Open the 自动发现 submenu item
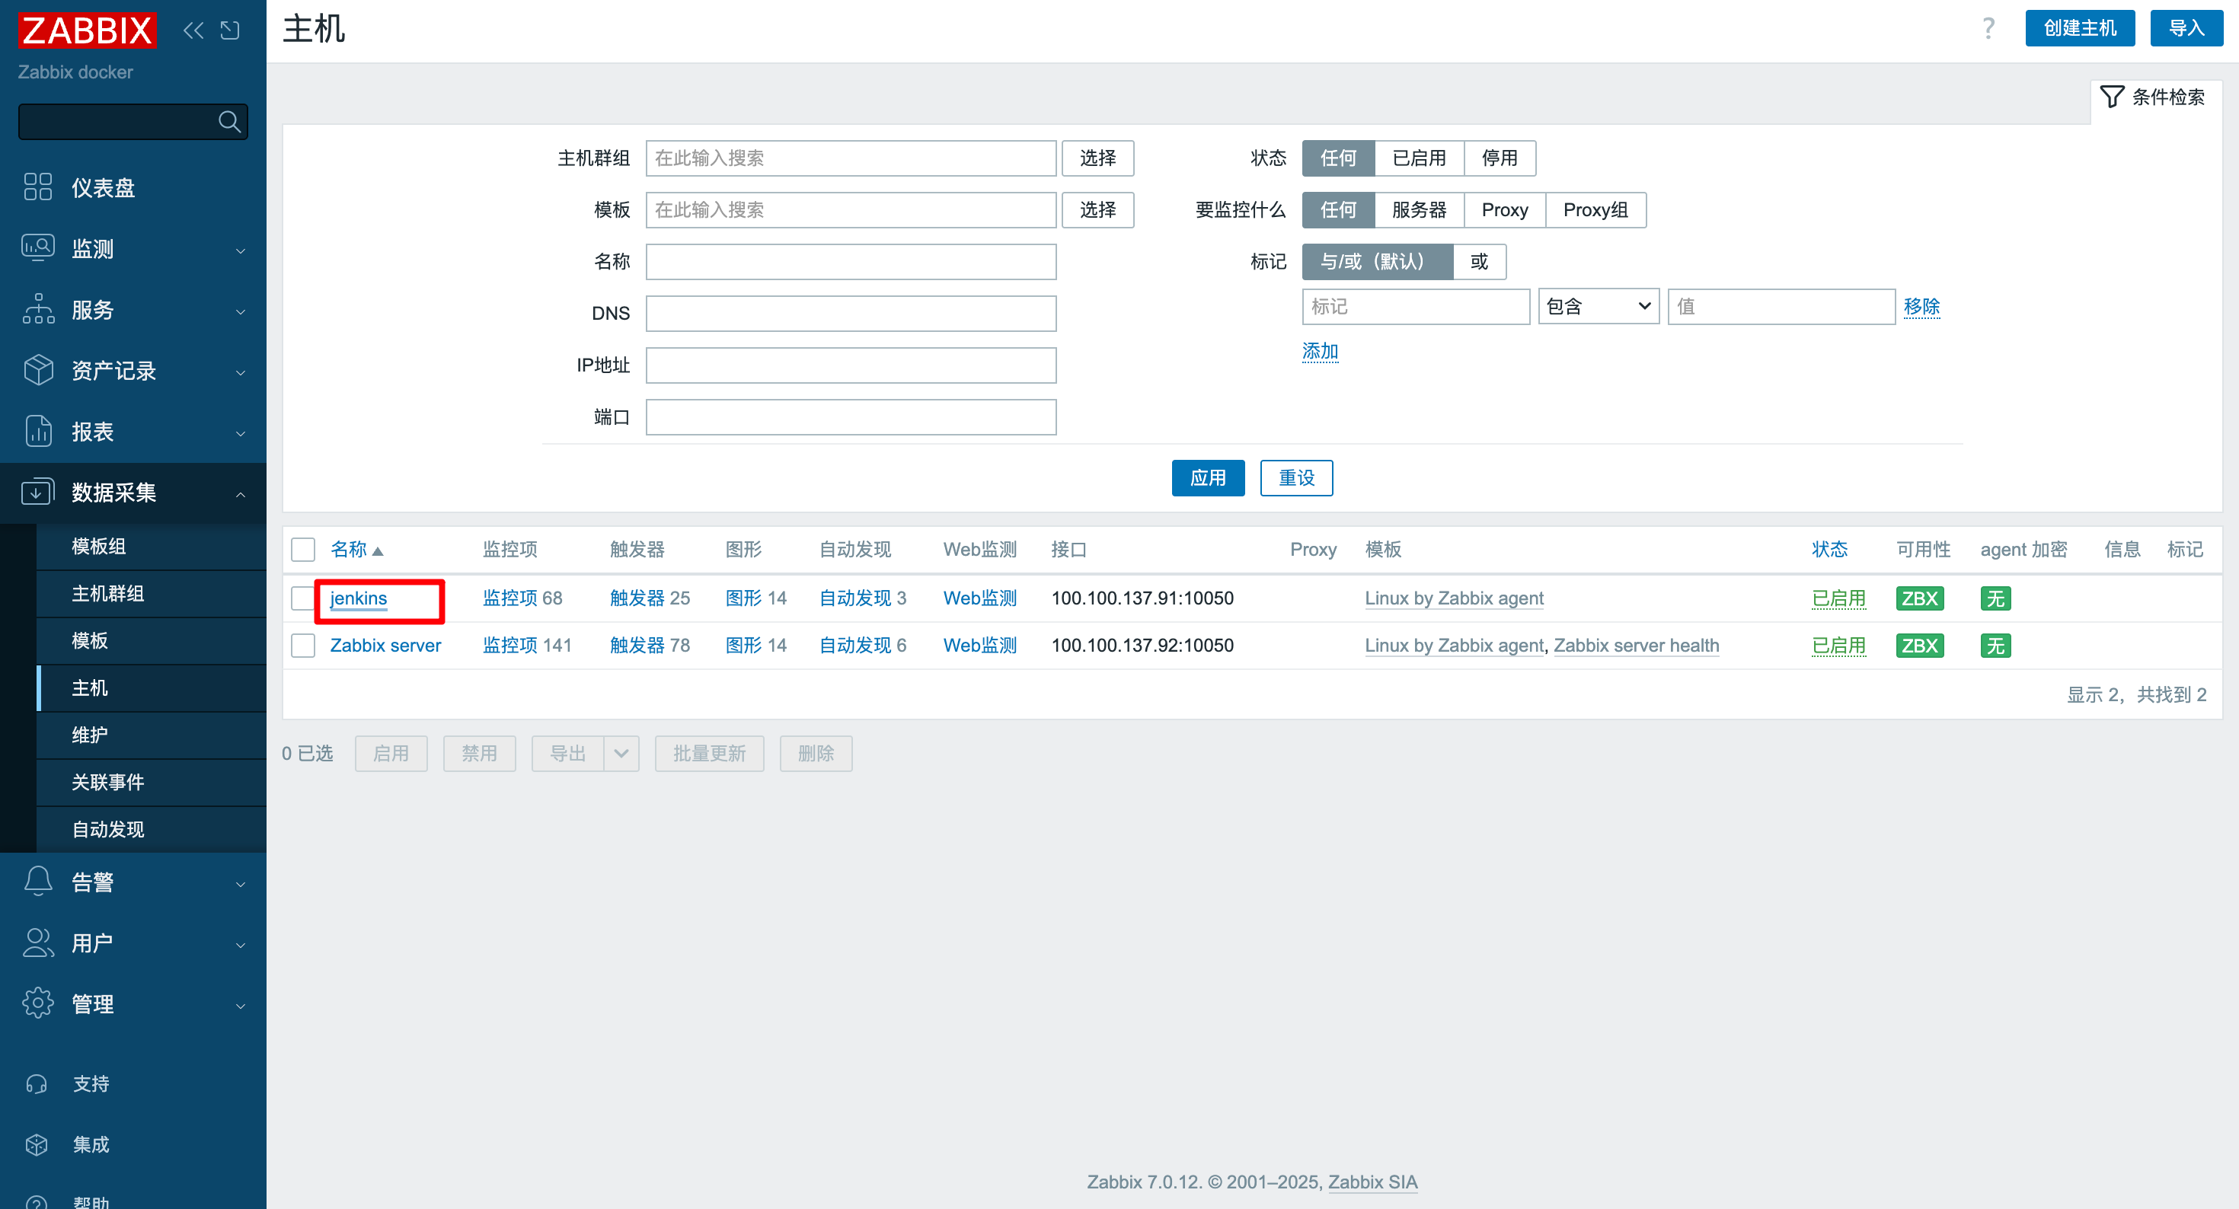 152,829
